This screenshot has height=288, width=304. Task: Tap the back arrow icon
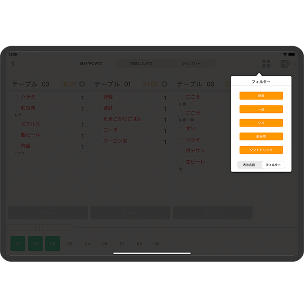[x=13, y=63]
